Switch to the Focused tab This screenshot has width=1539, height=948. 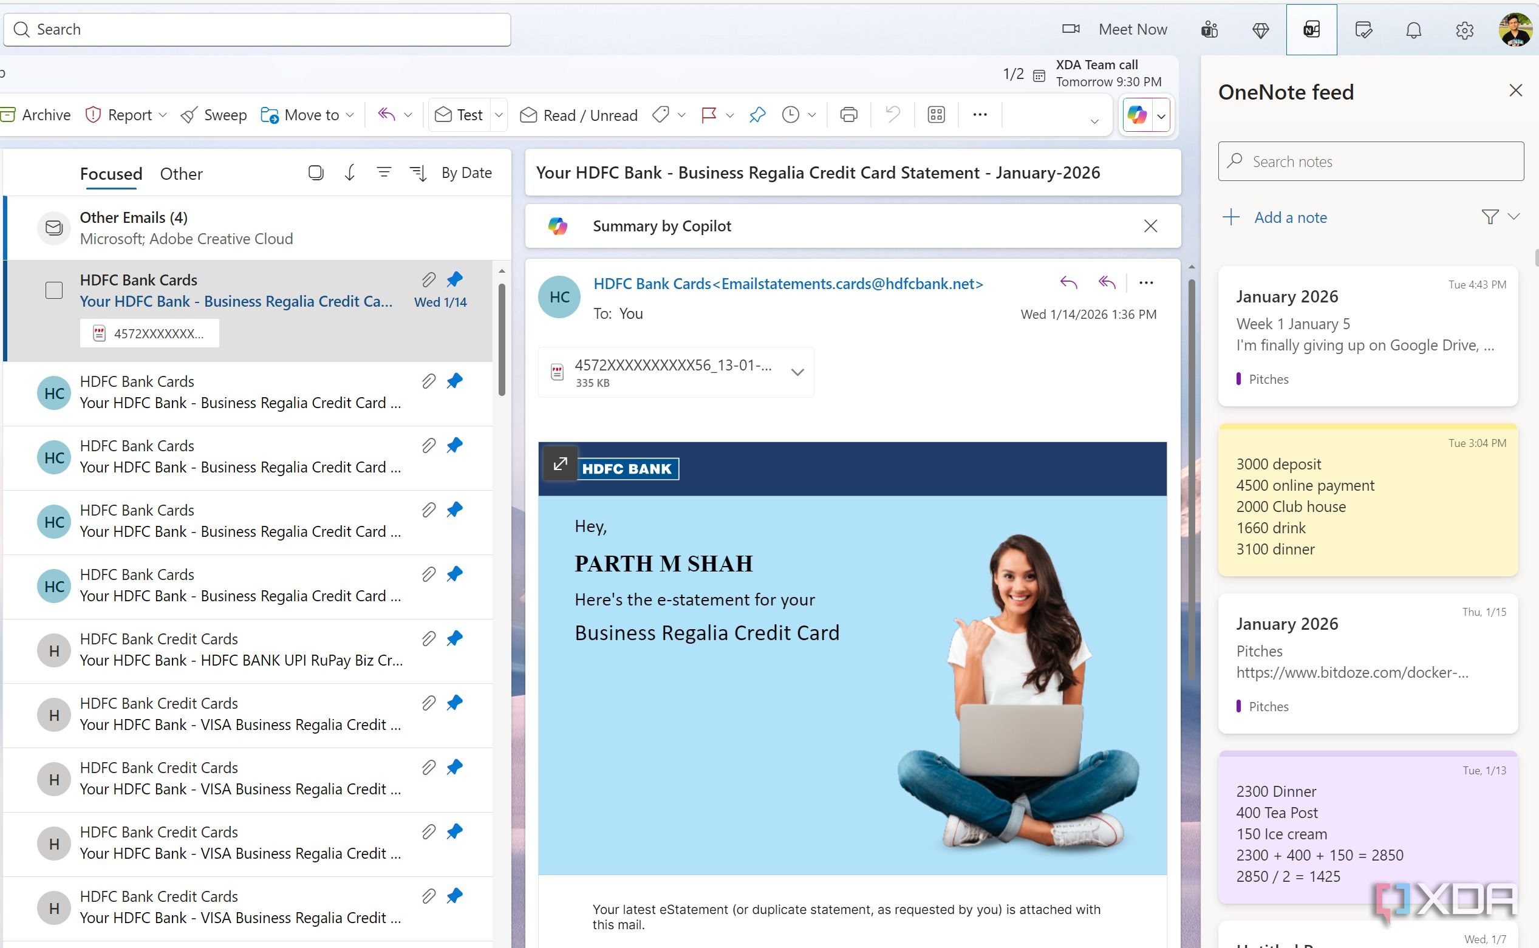click(x=111, y=174)
